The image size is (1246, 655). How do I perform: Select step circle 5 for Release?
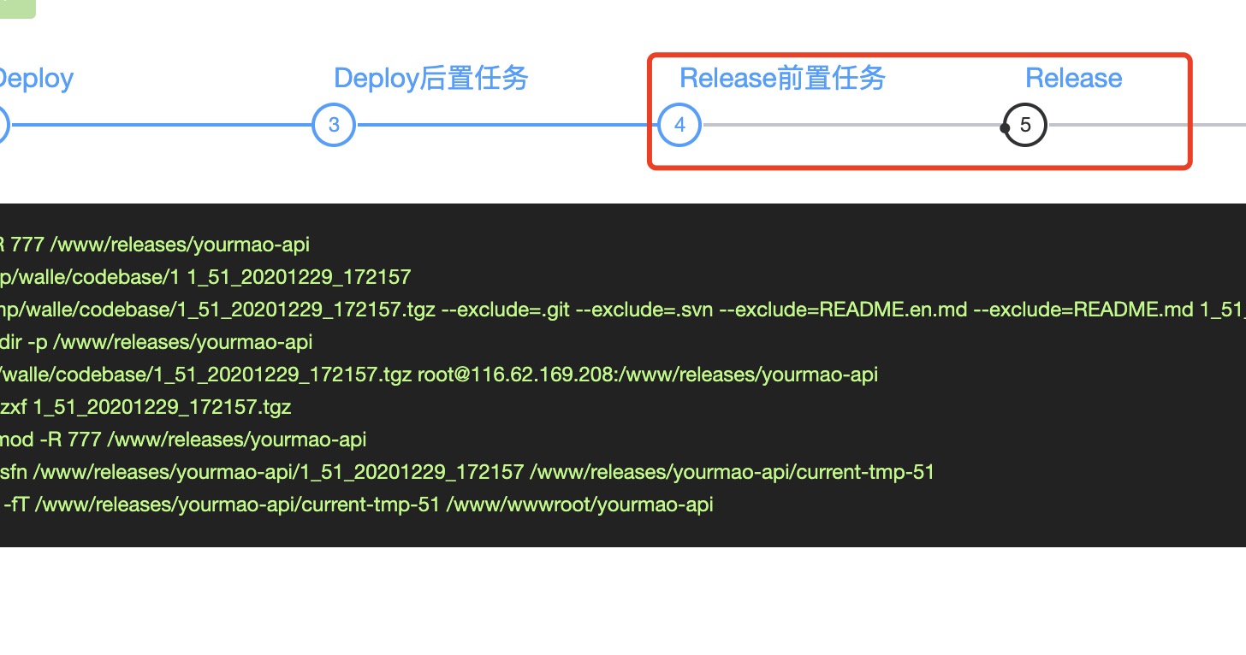(x=1024, y=124)
